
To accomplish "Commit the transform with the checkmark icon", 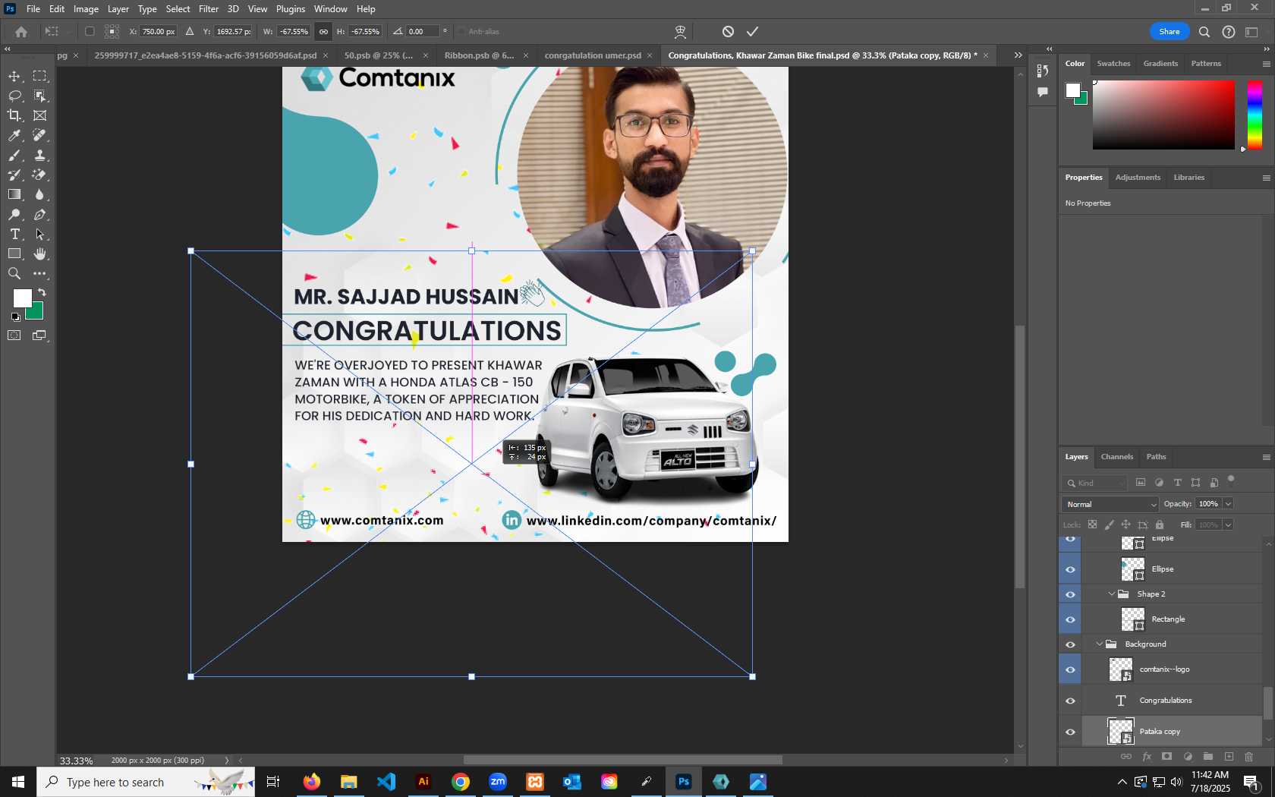I will (752, 32).
